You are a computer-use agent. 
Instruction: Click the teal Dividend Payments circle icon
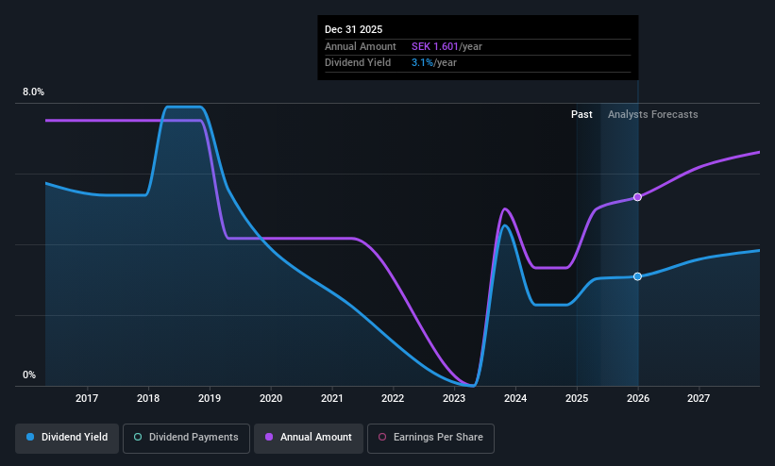coord(138,437)
